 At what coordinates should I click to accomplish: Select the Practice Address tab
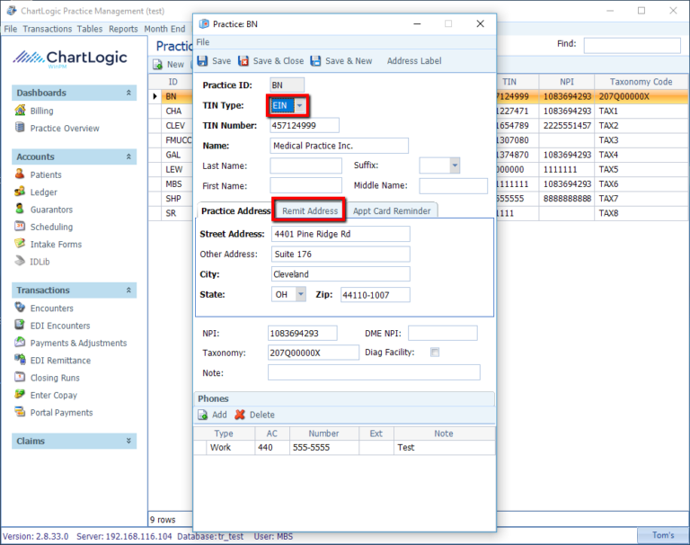tap(236, 210)
